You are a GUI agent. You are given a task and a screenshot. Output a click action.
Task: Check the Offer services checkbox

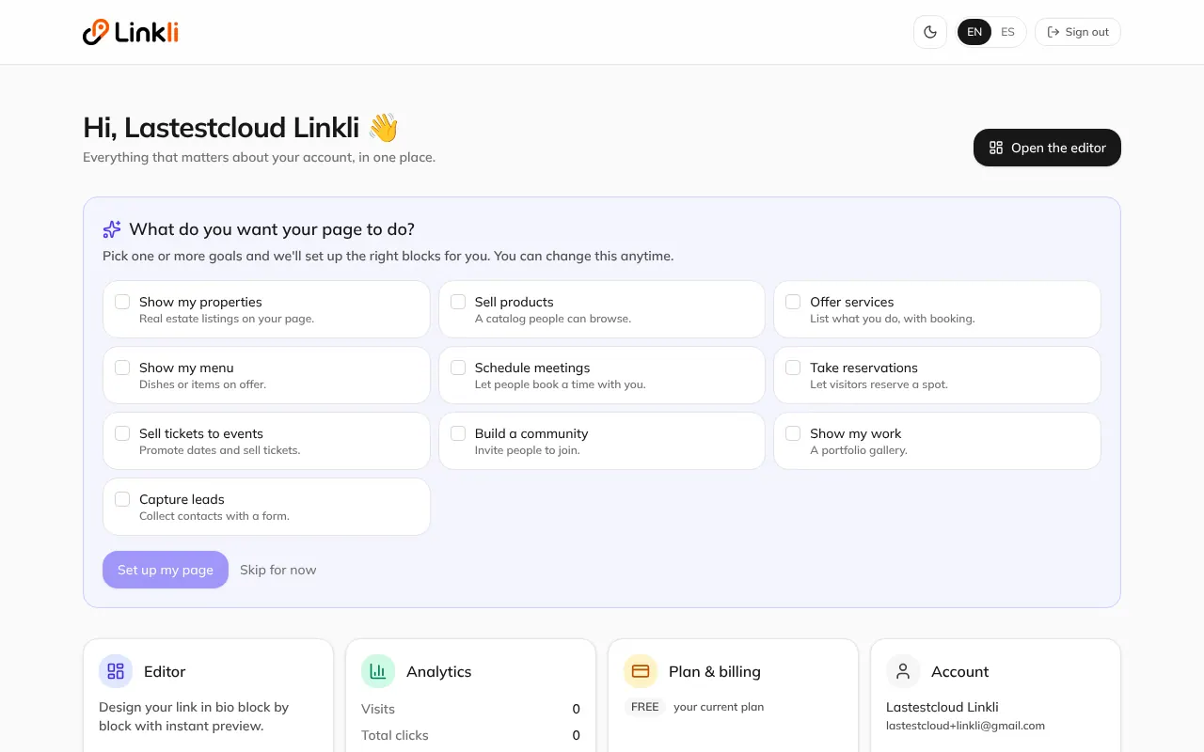(x=793, y=302)
